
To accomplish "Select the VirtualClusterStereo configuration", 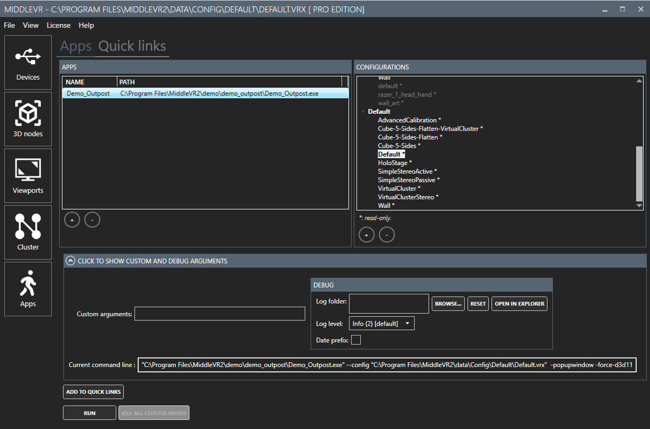I will tap(408, 197).
